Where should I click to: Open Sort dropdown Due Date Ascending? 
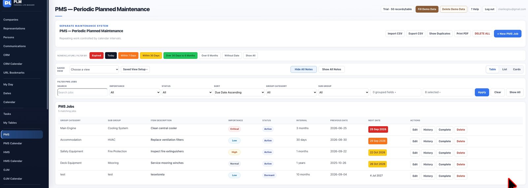[x=239, y=93]
